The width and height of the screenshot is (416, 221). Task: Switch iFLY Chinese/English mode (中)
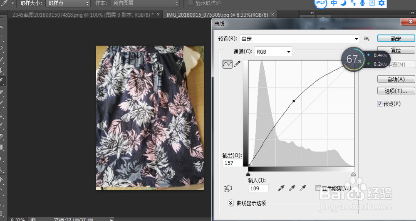tap(334, 3)
